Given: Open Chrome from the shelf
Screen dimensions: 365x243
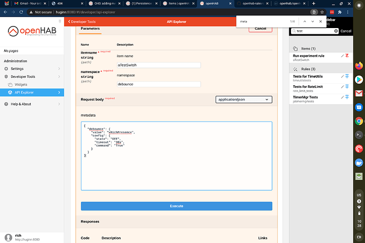Looking at the screenshot, I should point(359,121).
